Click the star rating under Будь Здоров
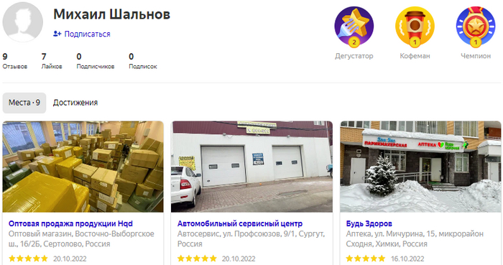 click(x=366, y=259)
